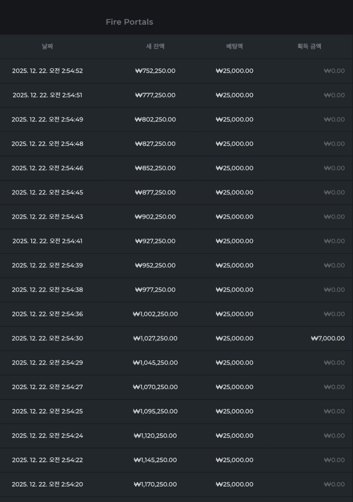Select the 오전 2:54:30 winning row timestamp
This screenshot has width=353, height=502.
click(47, 338)
